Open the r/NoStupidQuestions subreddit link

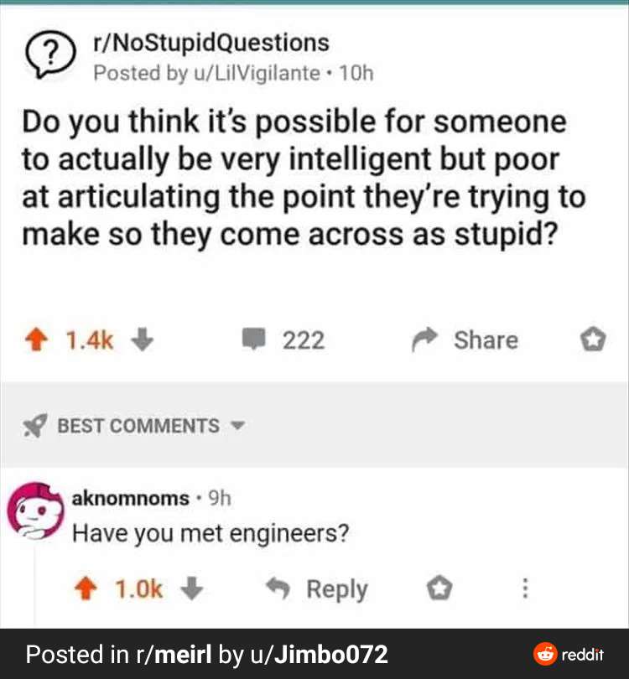[x=212, y=42]
